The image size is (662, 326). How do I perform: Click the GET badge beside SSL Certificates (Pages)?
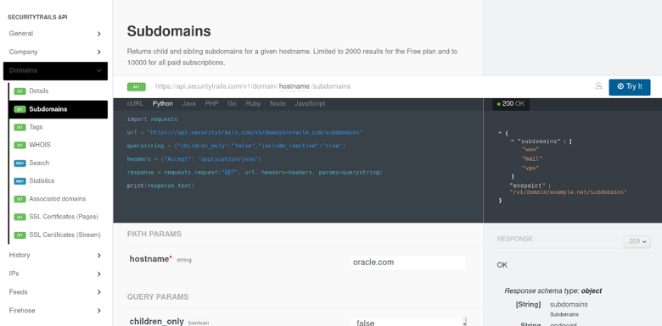(x=20, y=217)
